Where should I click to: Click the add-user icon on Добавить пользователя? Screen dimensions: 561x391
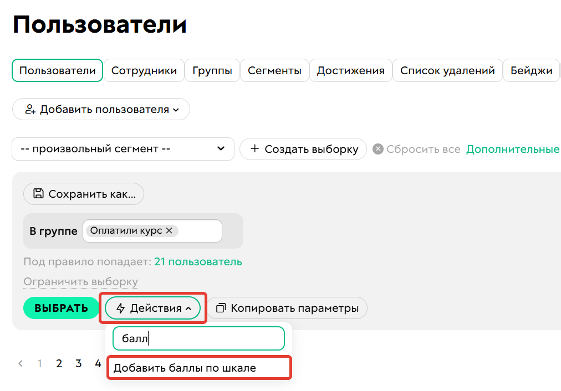pos(28,109)
